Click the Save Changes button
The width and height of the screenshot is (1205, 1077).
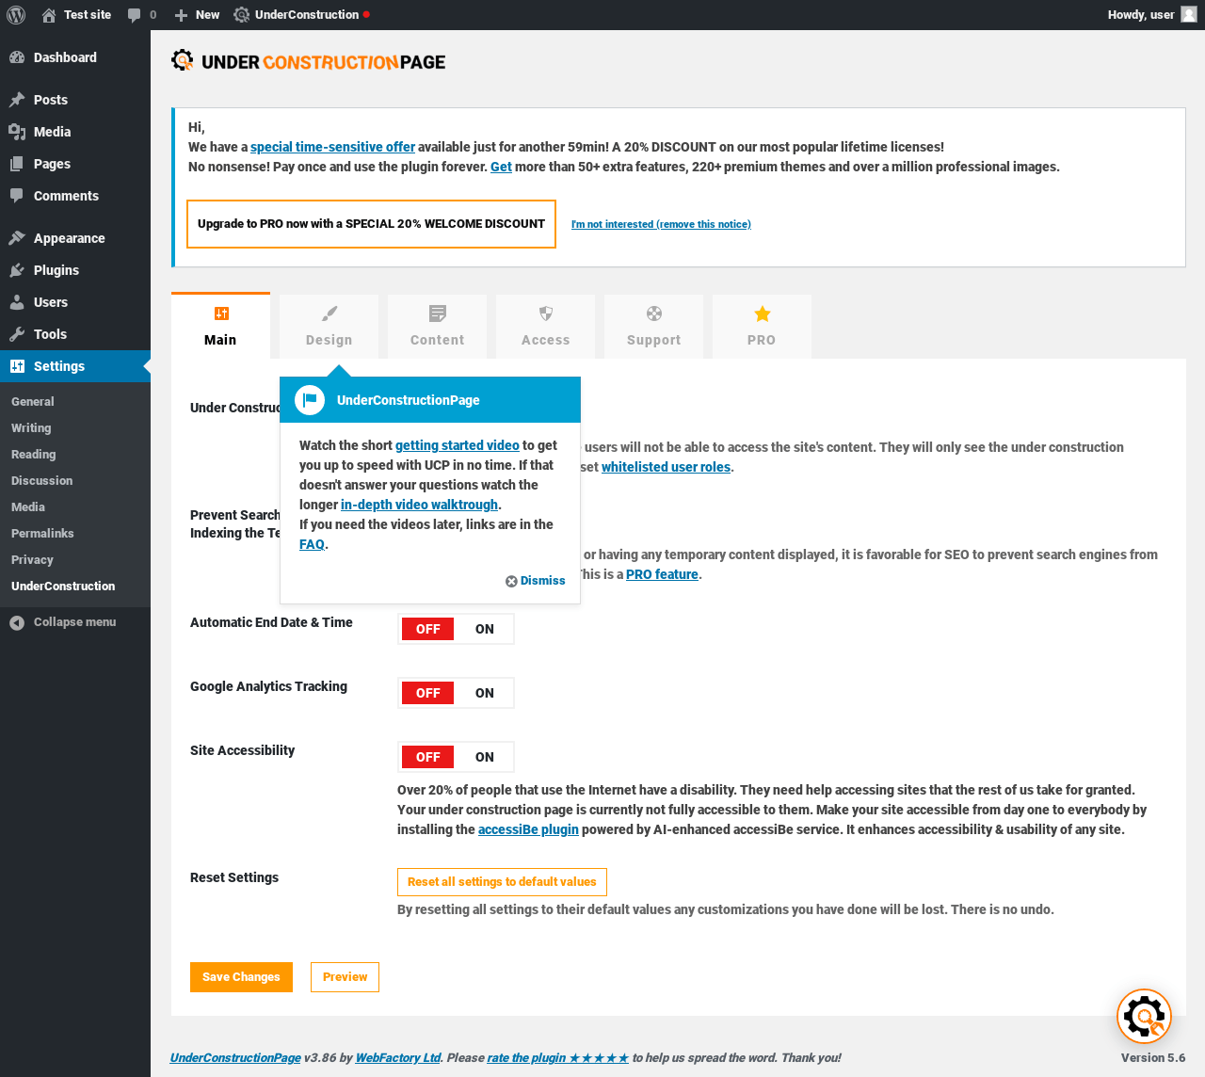coord(241,977)
